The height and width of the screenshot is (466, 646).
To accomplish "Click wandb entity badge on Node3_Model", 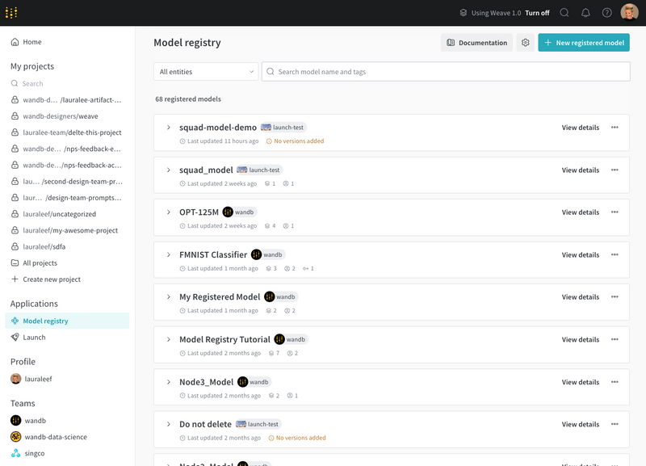I will click(254, 382).
